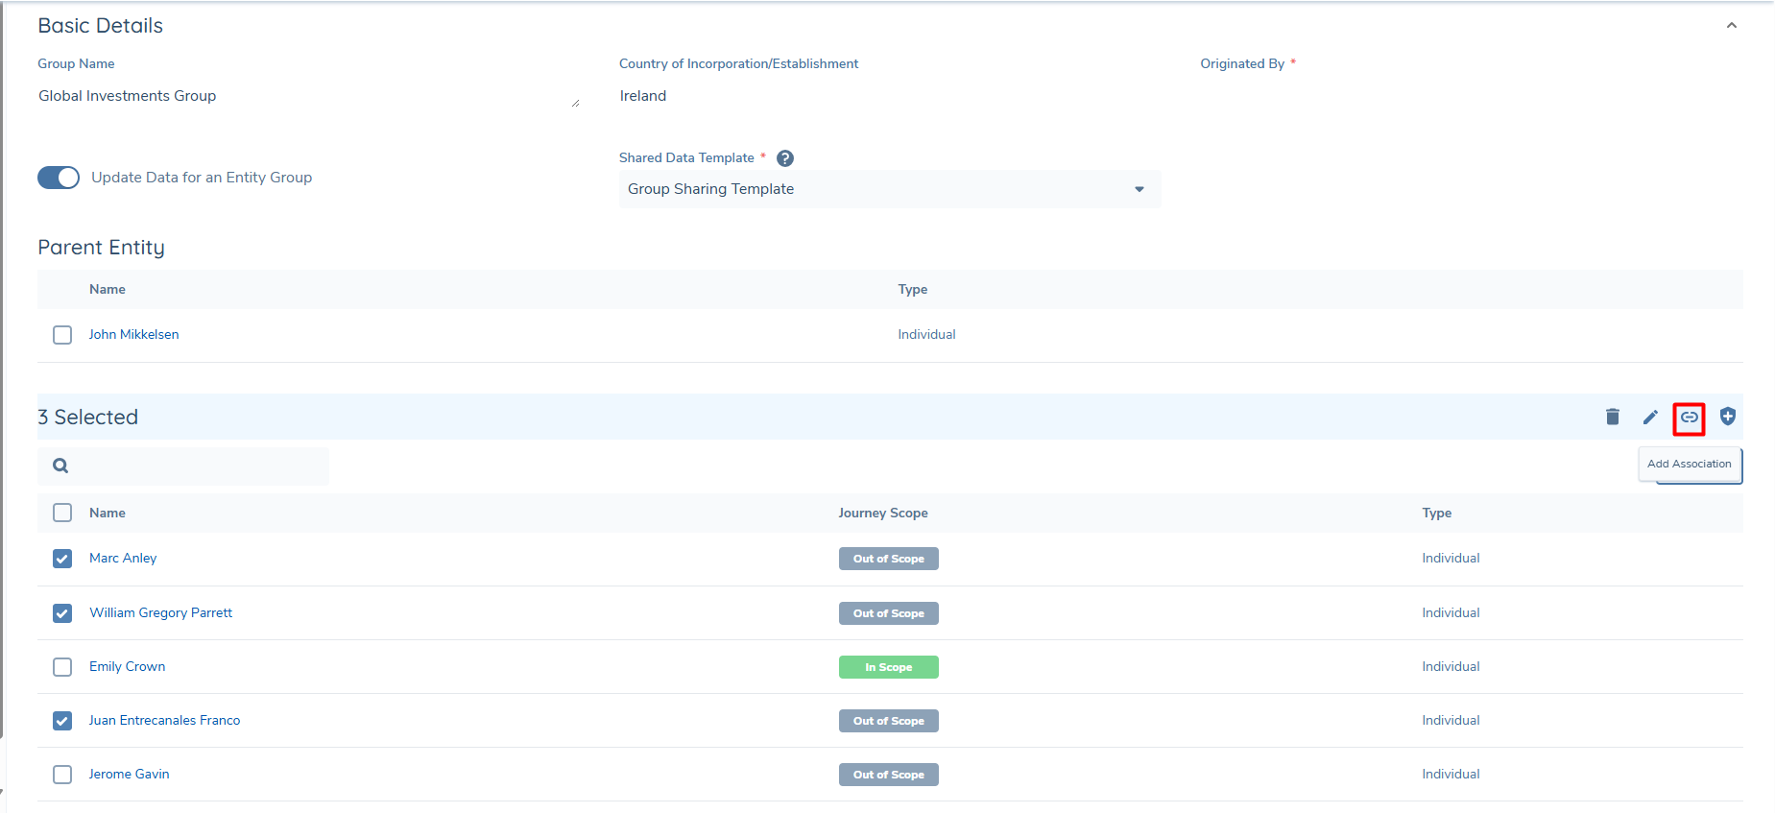This screenshot has height=813, width=1775.
Task: Open the Shared Data Template dropdown
Action: pyautogui.click(x=889, y=189)
